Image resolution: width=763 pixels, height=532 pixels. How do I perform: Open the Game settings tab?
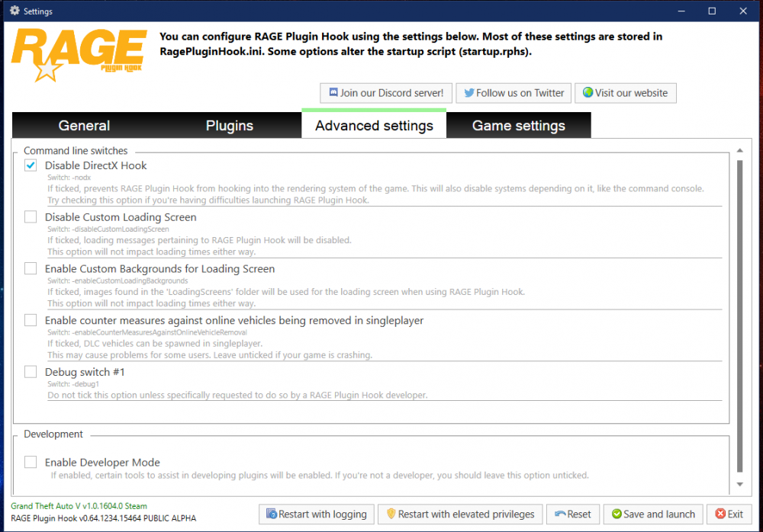[x=519, y=126]
